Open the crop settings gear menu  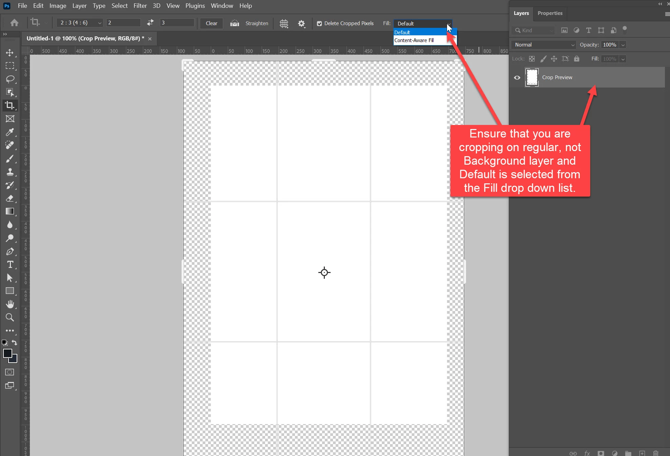(301, 23)
